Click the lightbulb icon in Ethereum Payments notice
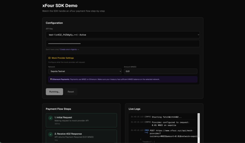 click(x=51, y=79)
